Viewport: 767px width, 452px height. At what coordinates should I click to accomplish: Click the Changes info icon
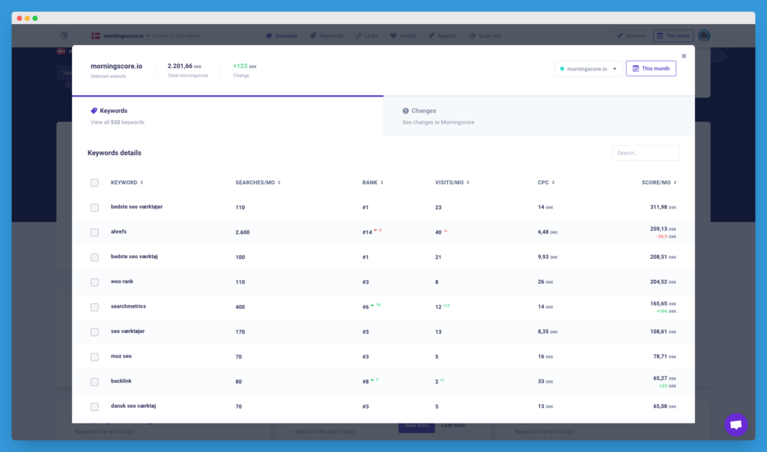[405, 111]
